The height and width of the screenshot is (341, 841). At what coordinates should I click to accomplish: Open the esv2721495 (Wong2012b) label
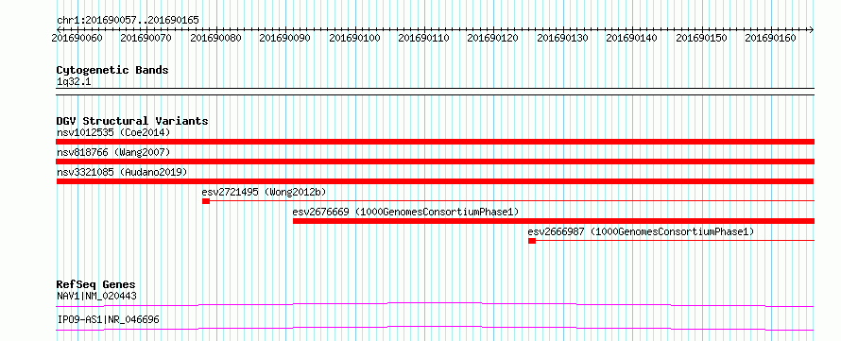click(264, 192)
